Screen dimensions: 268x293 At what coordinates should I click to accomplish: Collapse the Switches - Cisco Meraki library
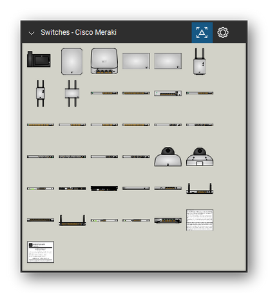pos(32,33)
